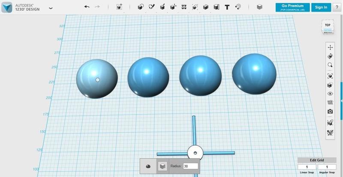Open the Angular Snap value box

(x=327, y=167)
